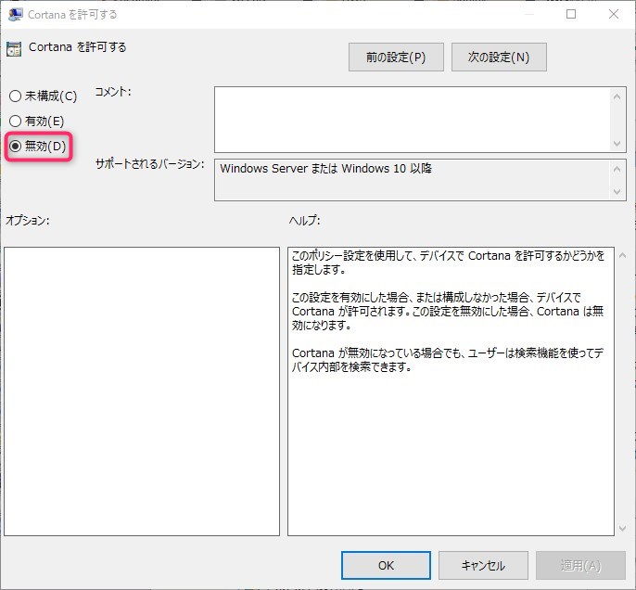Image resolution: width=636 pixels, height=590 pixels.
Task: Click the supported version scroll up arrow
Action: coord(617,169)
